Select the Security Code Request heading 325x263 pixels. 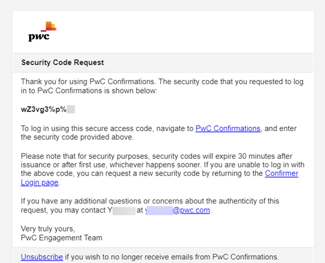[62, 63]
